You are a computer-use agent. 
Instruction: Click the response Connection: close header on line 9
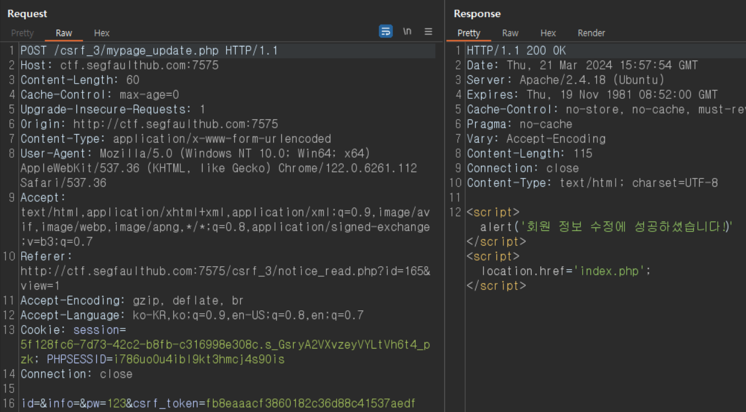tap(523, 168)
